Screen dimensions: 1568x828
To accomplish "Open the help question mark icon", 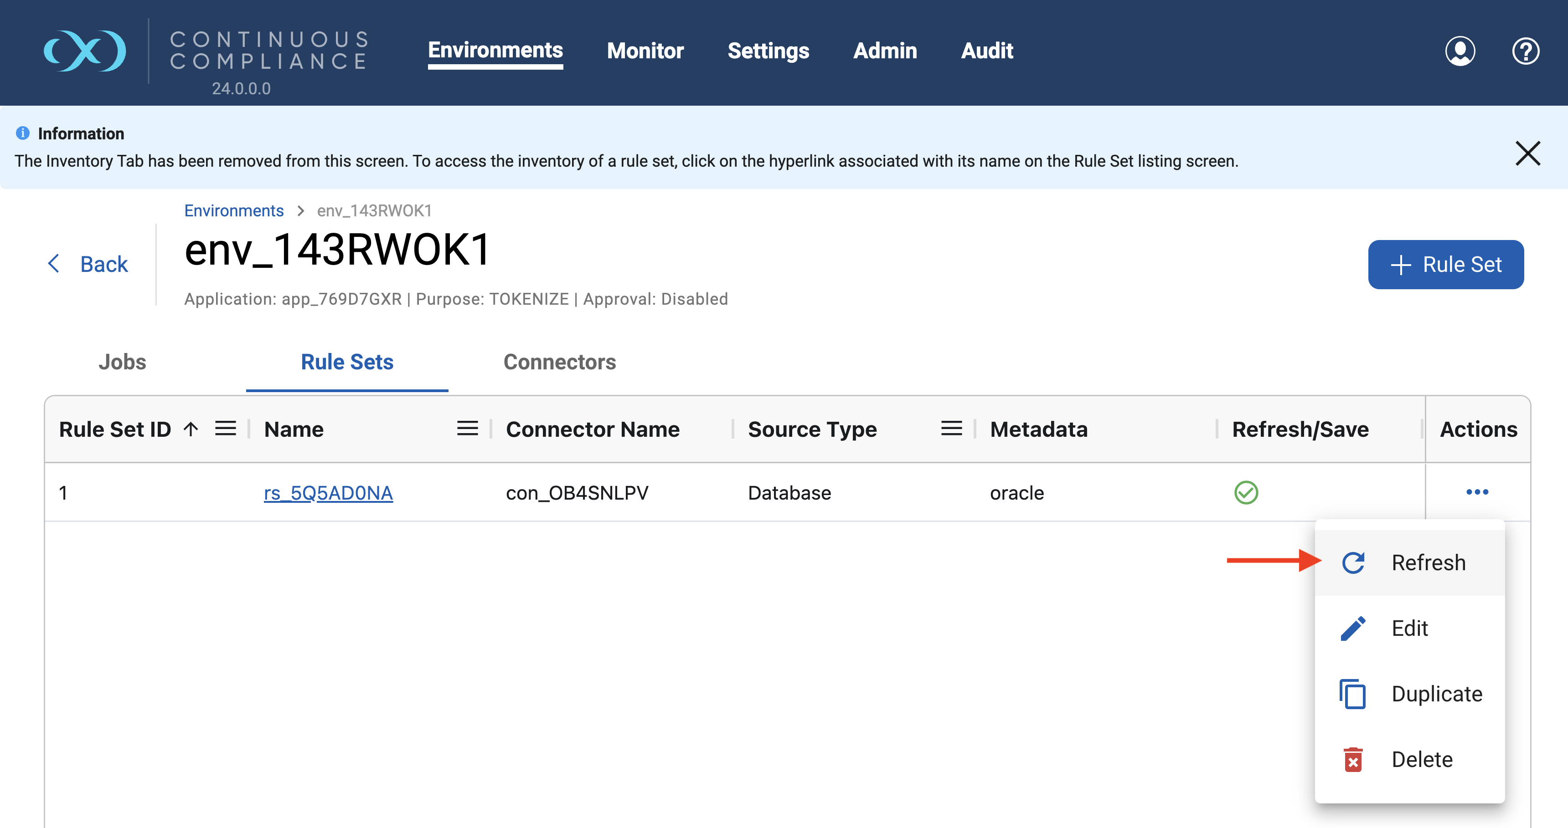I will (x=1525, y=51).
